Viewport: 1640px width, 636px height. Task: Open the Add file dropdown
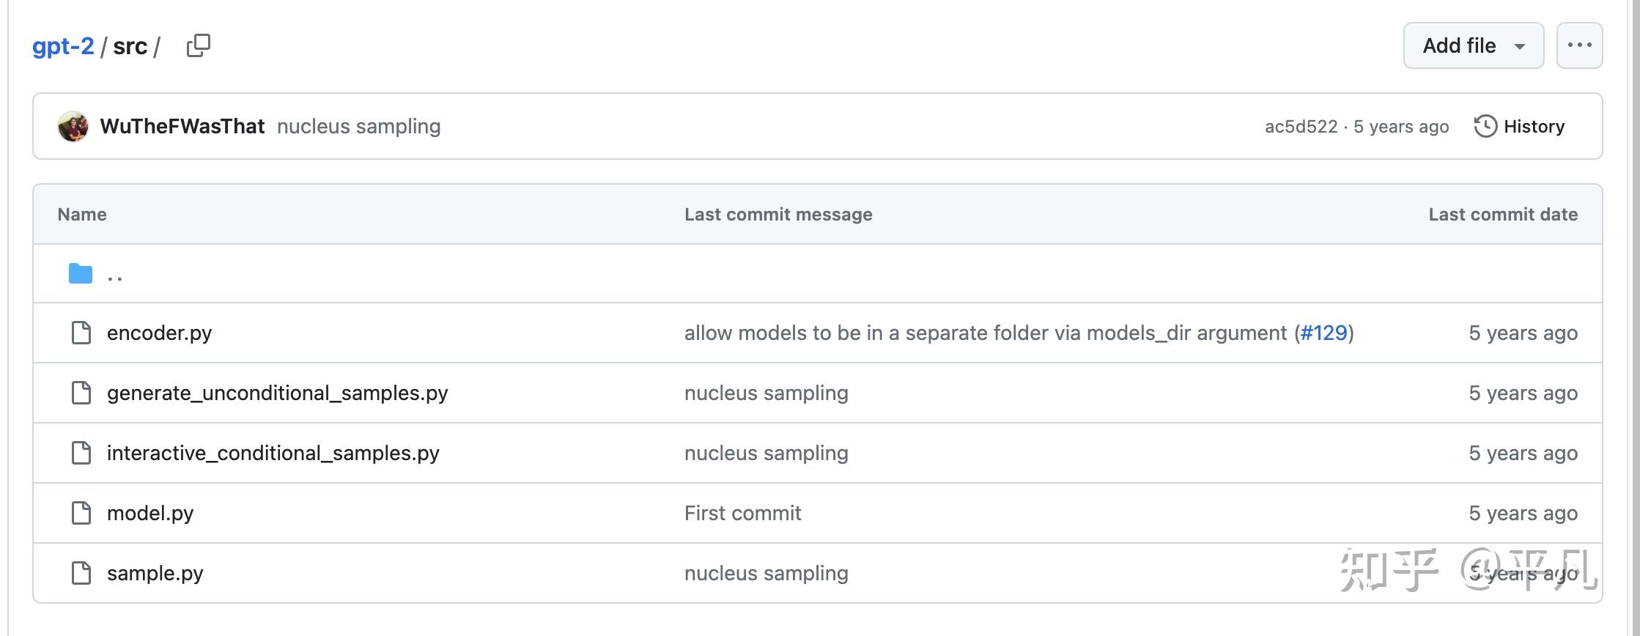(1473, 45)
